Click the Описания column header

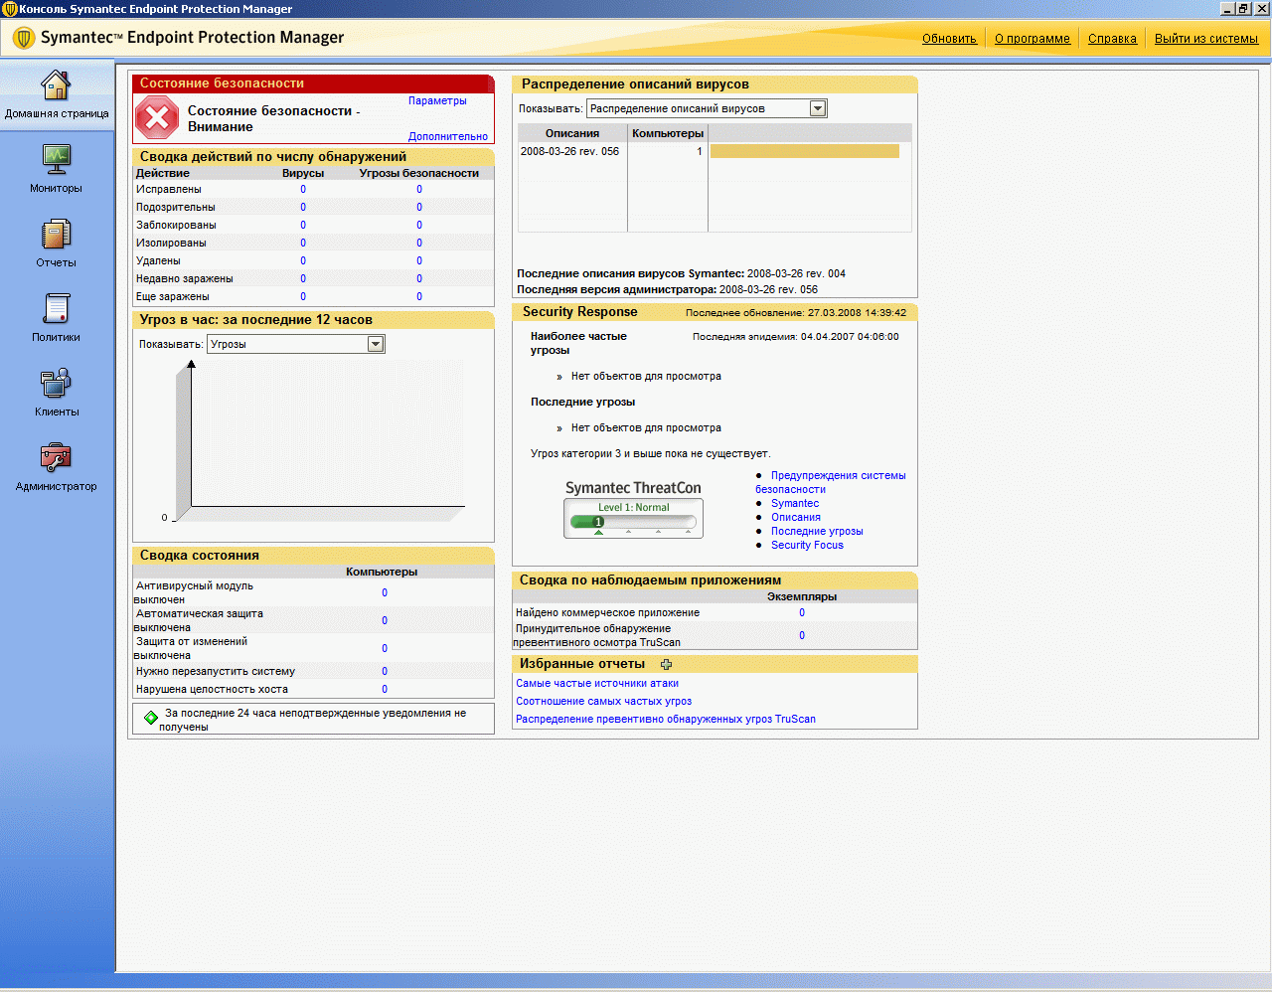572,133
